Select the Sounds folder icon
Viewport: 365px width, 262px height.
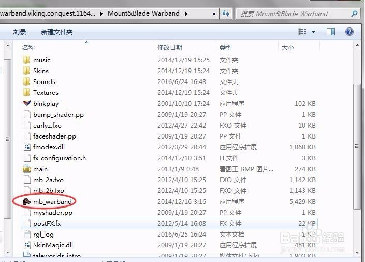(x=27, y=82)
